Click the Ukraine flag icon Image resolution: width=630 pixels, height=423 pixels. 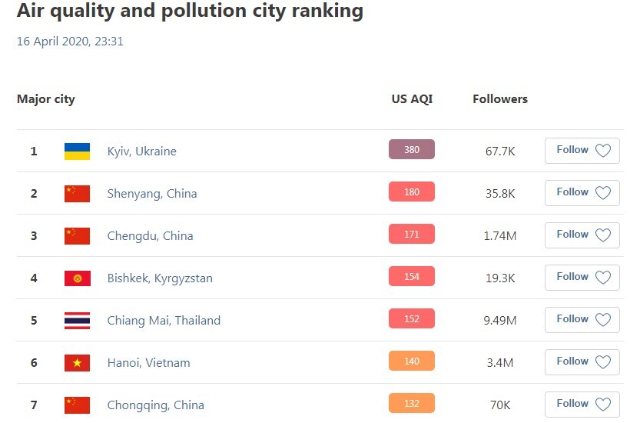(x=77, y=152)
